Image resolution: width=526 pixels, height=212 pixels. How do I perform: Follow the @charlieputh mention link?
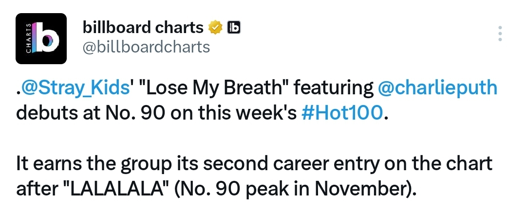point(437,88)
